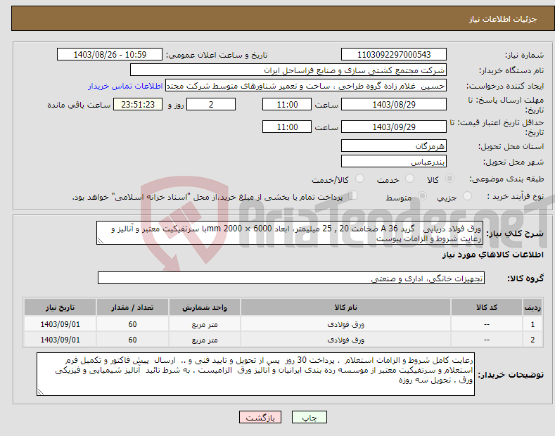
Task: Click date 1403/09/01 in row 2
Action: pyautogui.click(x=60, y=340)
